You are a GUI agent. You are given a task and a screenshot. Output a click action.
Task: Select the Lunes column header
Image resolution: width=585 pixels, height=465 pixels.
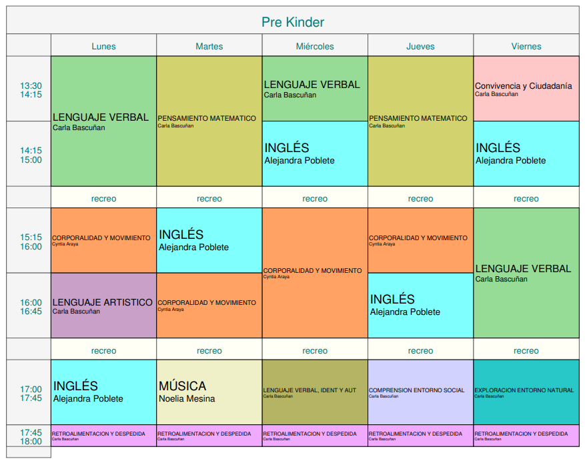coord(103,46)
